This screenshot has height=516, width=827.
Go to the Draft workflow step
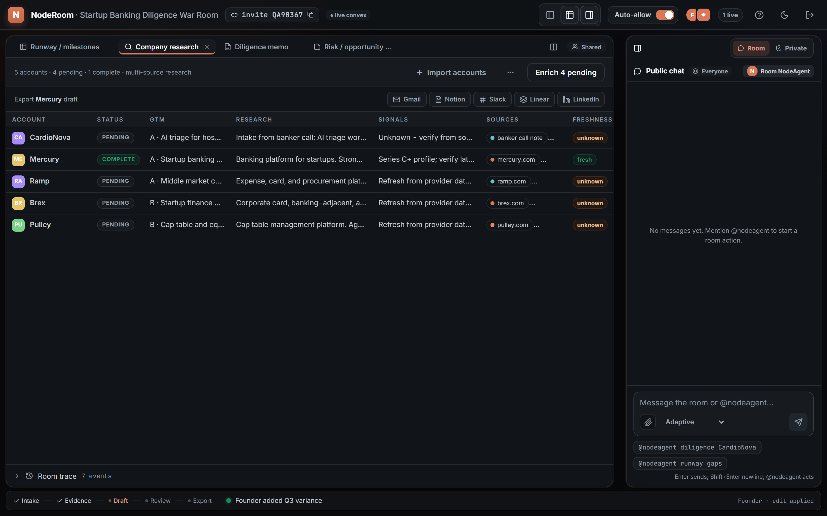point(118,501)
